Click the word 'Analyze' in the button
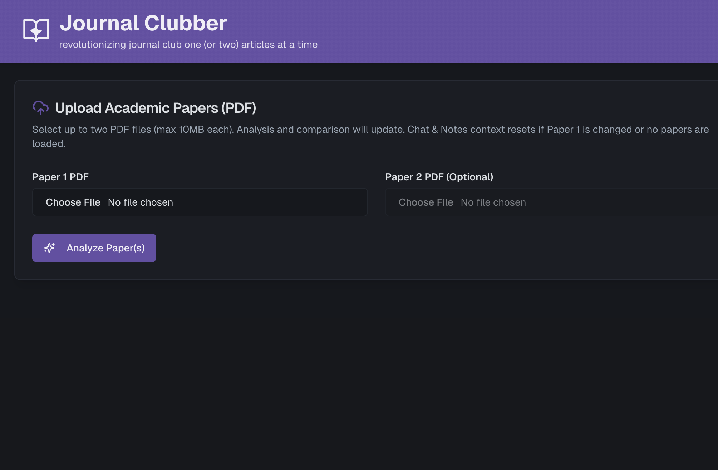This screenshot has width=718, height=470. [85, 248]
